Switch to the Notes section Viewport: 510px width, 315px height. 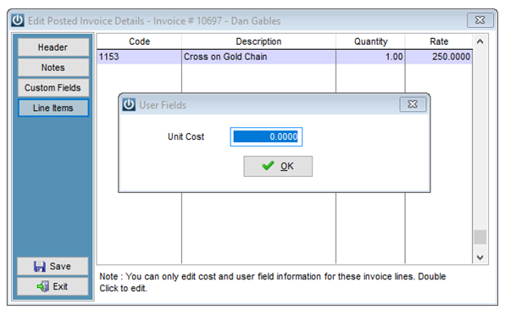click(53, 67)
